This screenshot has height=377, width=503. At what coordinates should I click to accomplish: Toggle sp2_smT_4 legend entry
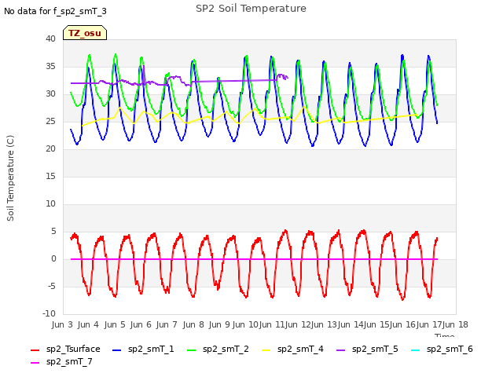(292, 349)
